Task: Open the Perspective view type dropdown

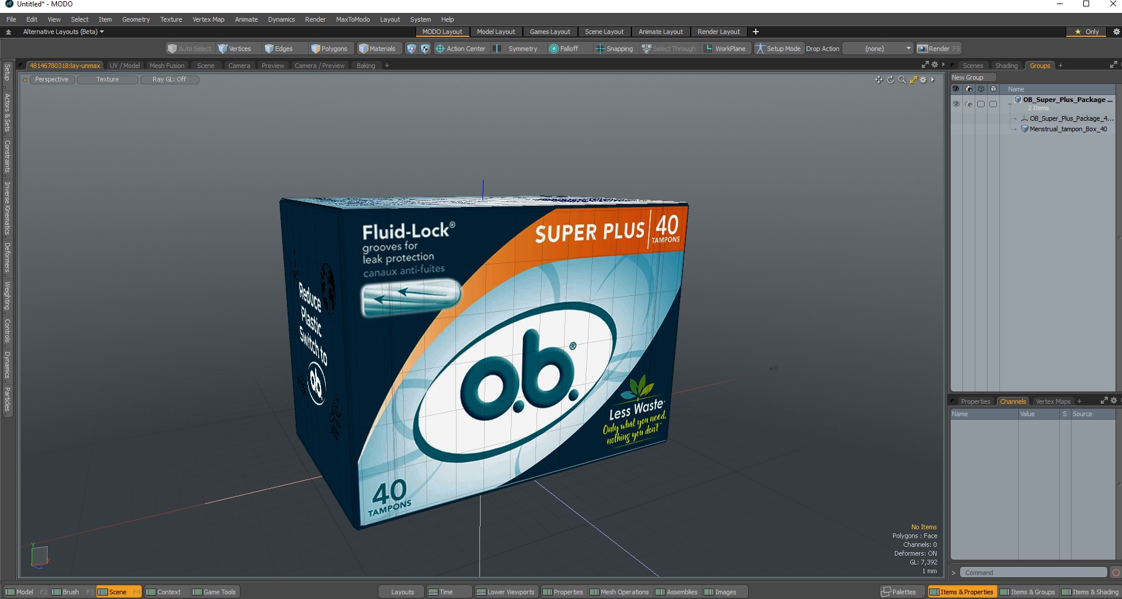Action: point(52,80)
